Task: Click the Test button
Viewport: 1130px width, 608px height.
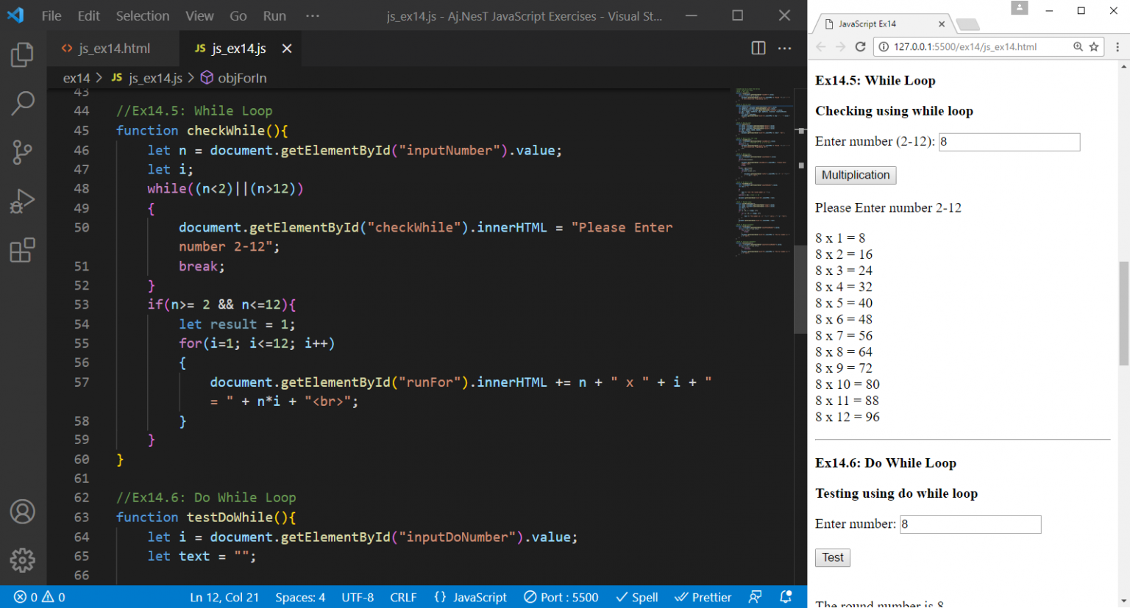Action: click(x=832, y=557)
